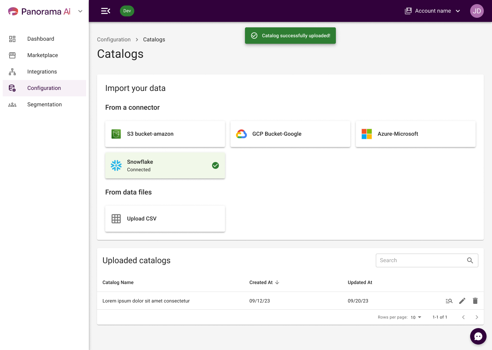The image size is (492, 350).
Task: Sort catalogs by Created At column
Action: point(261,282)
